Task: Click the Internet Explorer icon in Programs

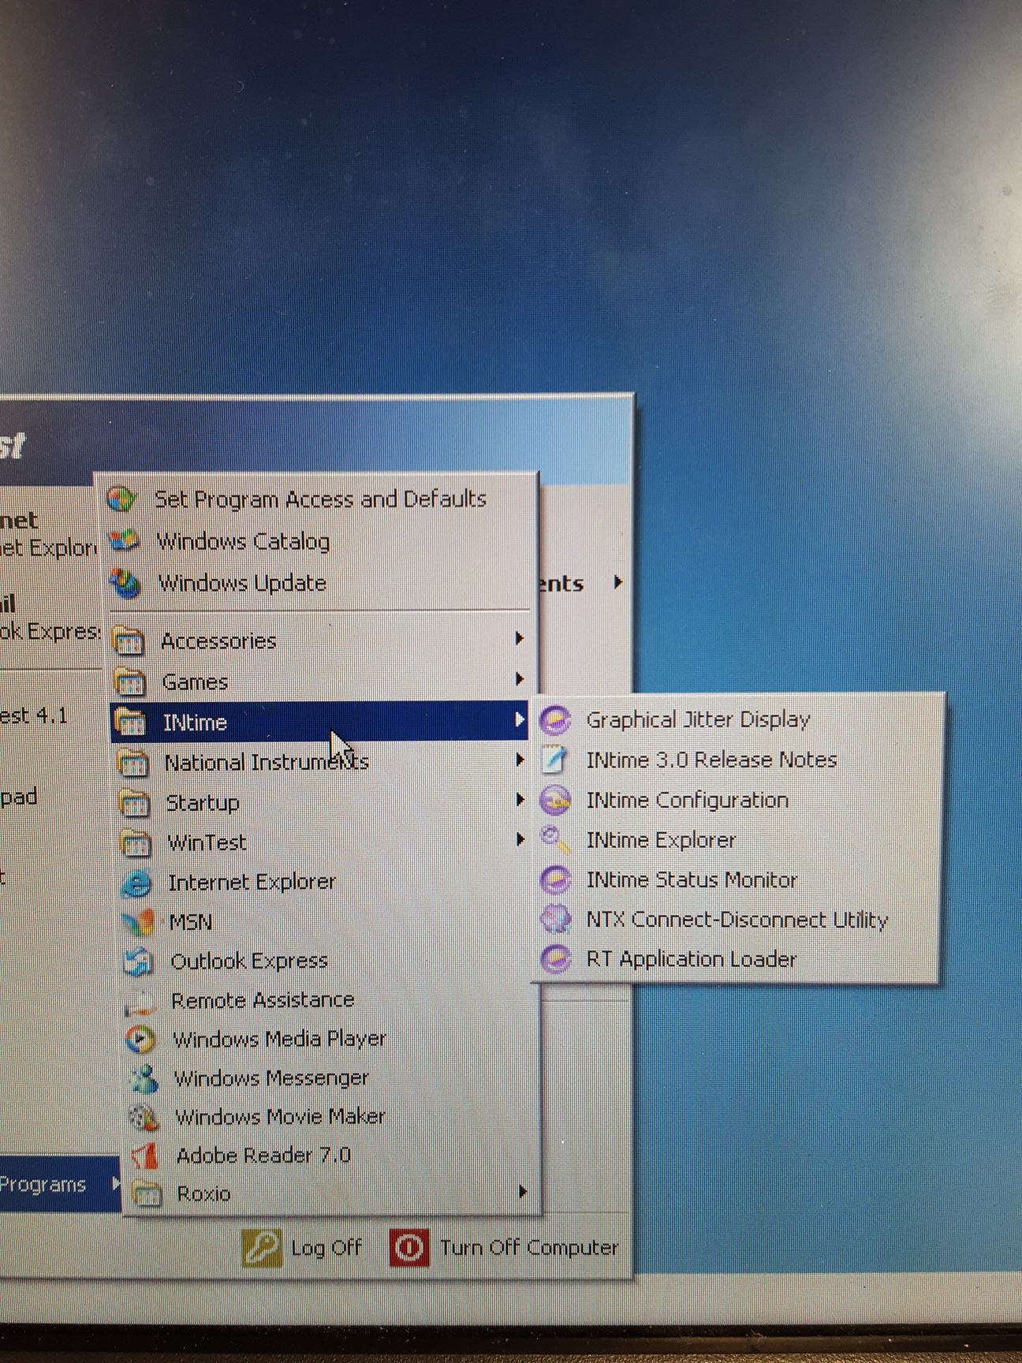Action: click(x=137, y=883)
